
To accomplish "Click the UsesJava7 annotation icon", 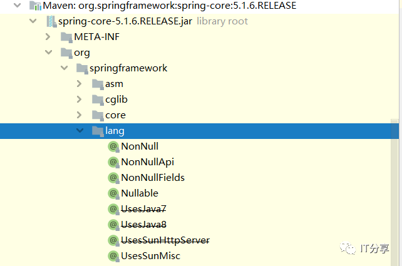I will point(113,210).
